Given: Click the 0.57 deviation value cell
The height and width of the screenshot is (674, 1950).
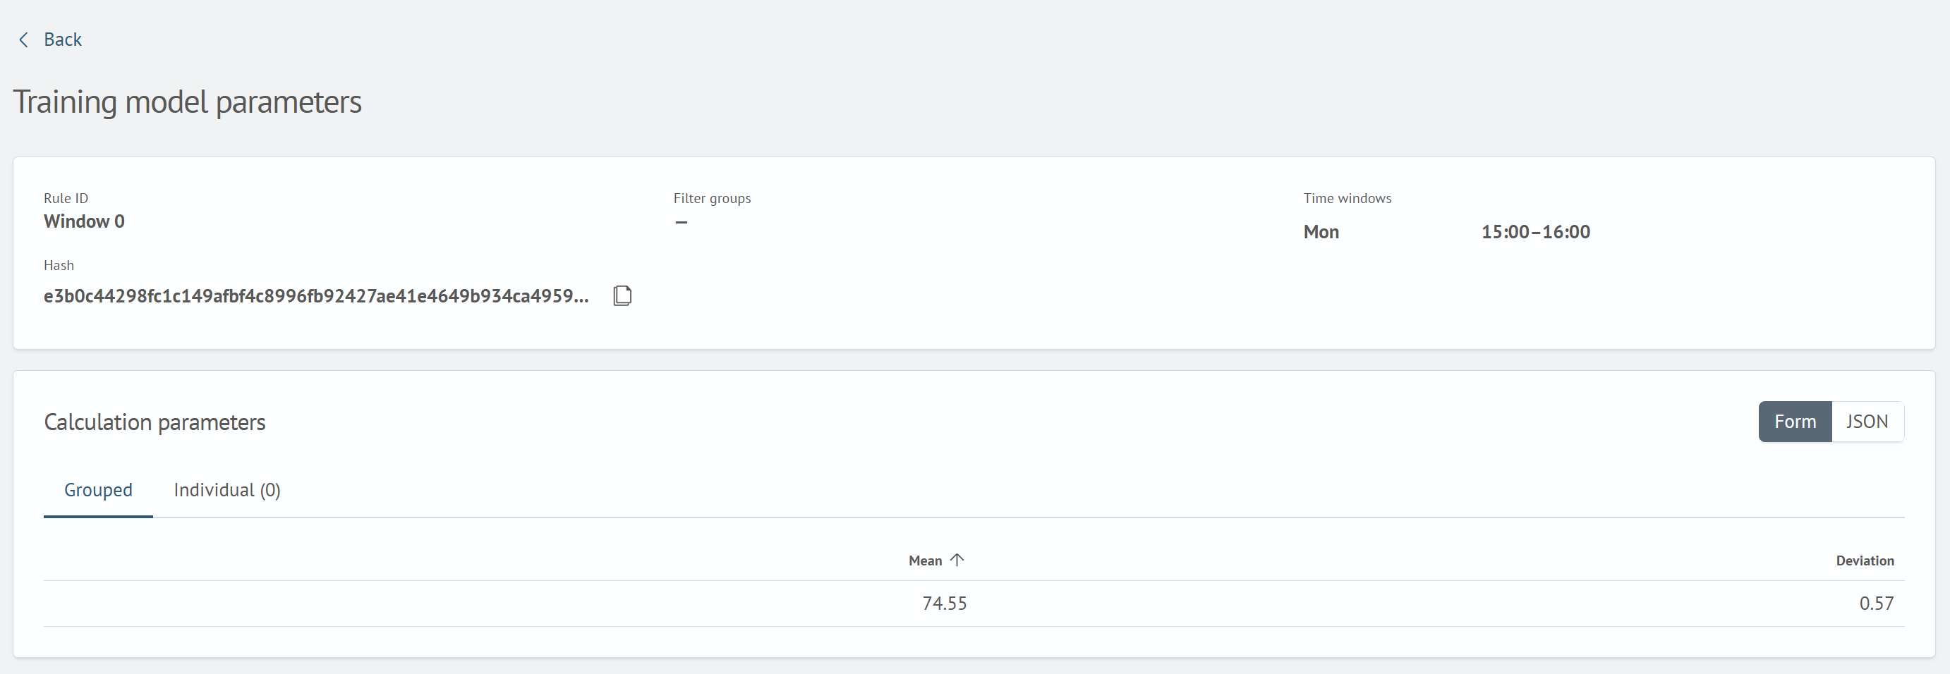Looking at the screenshot, I should pyautogui.click(x=1877, y=603).
